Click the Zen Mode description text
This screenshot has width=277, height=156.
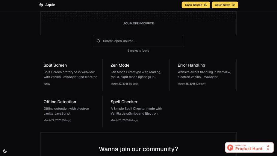coord(136,74)
